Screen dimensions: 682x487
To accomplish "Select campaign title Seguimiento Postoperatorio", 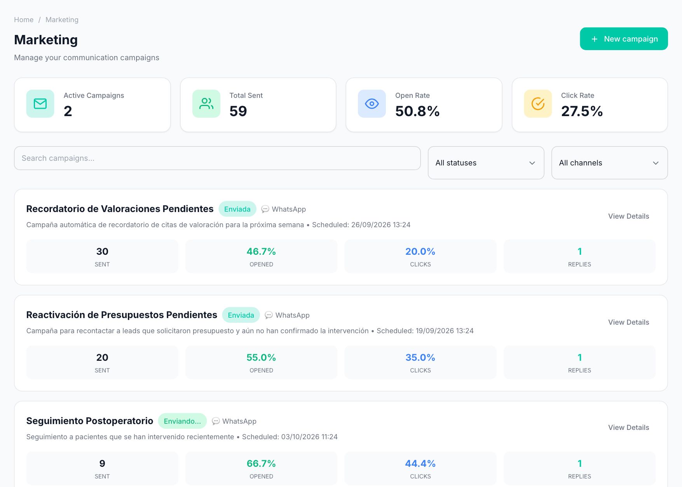I will [90, 421].
